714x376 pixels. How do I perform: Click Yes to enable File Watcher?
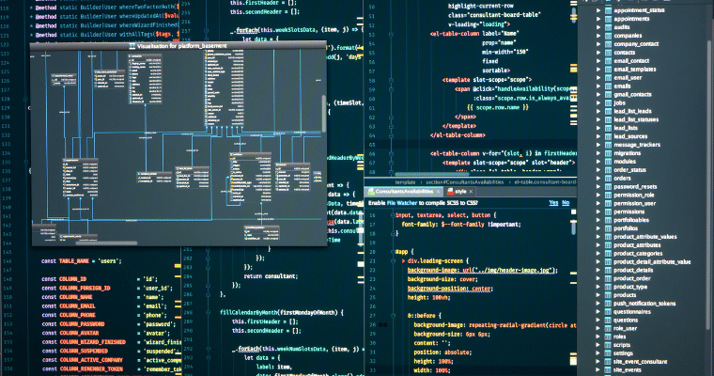[553, 203]
